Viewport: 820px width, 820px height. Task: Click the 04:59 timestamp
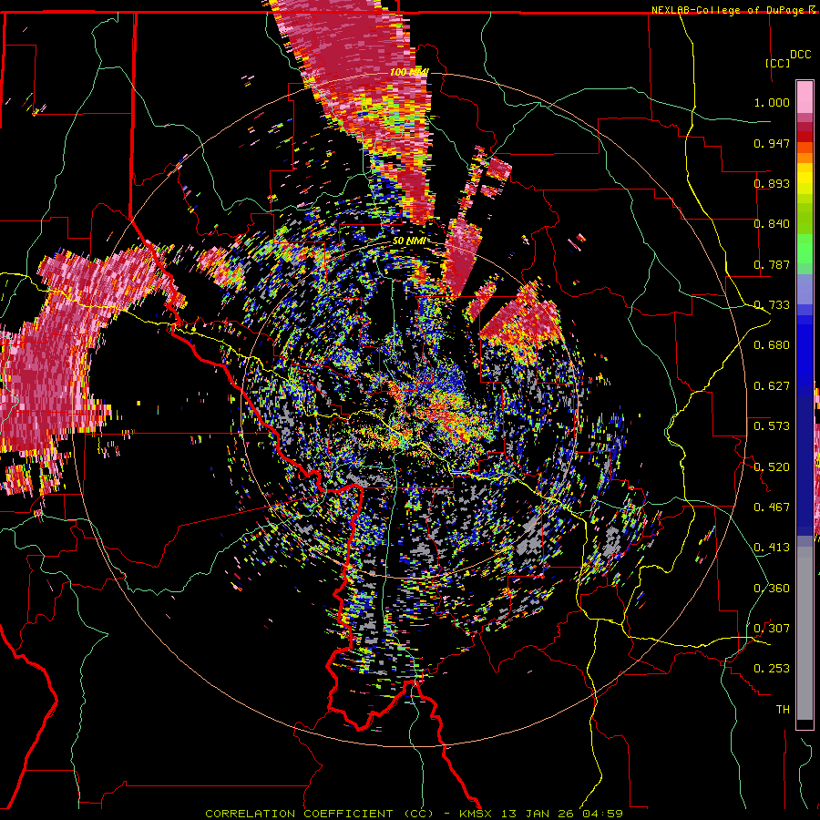(602, 814)
